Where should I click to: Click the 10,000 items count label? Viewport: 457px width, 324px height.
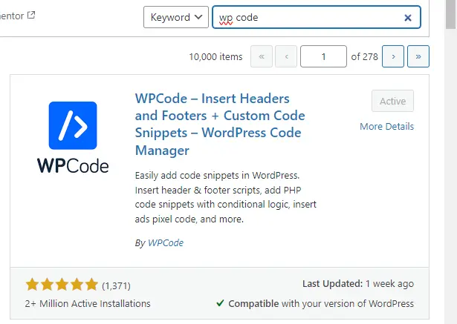click(x=215, y=56)
